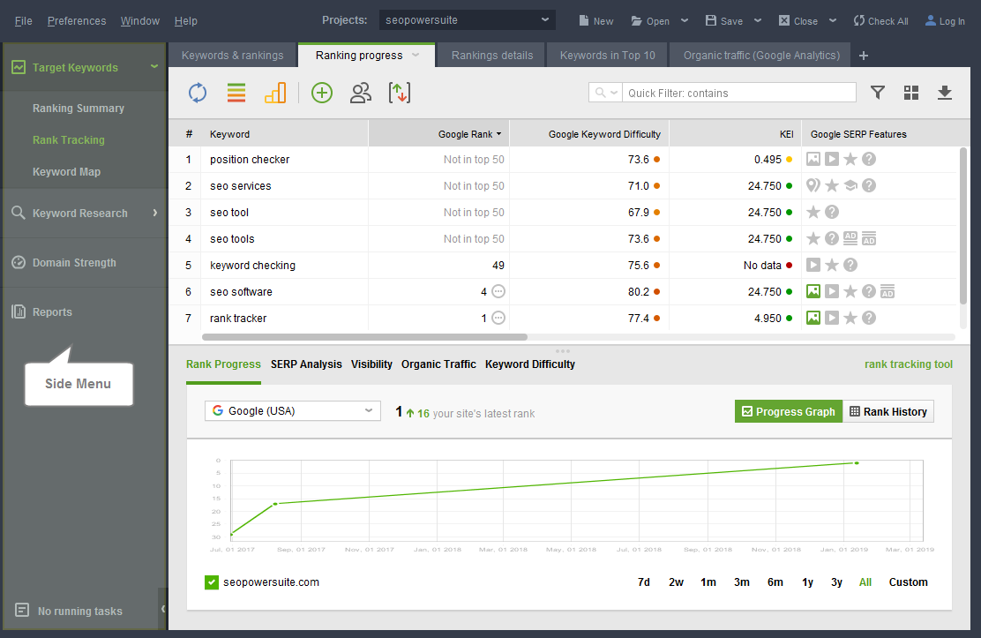Click the blue refresh Check Rankings icon
This screenshot has height=638, width=981.
198,93
